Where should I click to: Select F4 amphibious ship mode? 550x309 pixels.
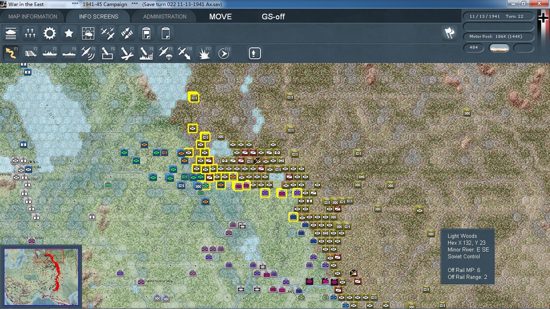coord(69,53)
